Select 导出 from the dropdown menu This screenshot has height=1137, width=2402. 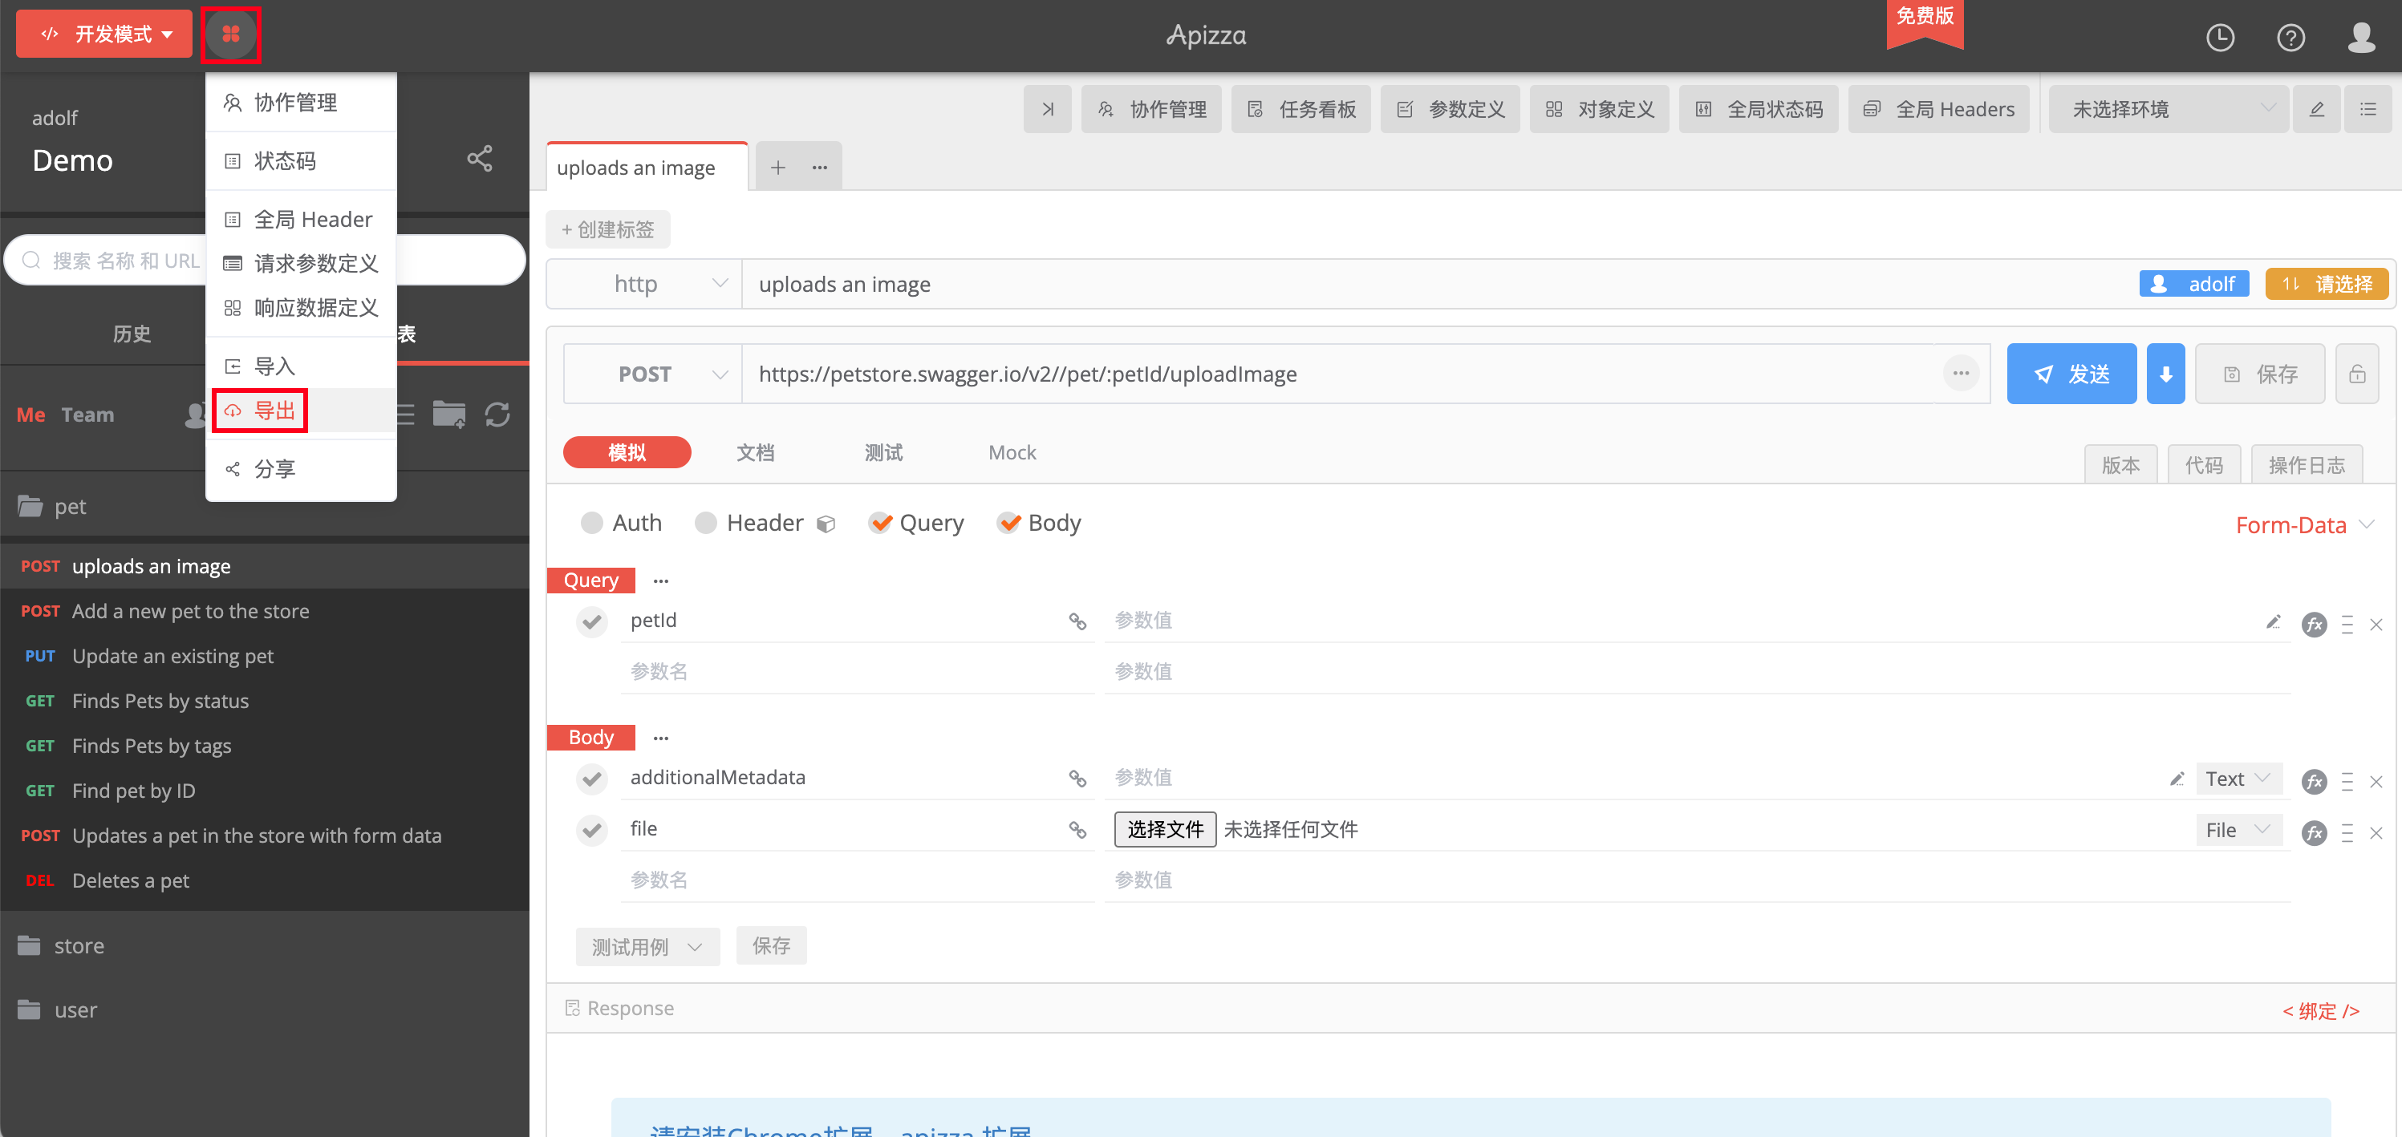[274, 411]
